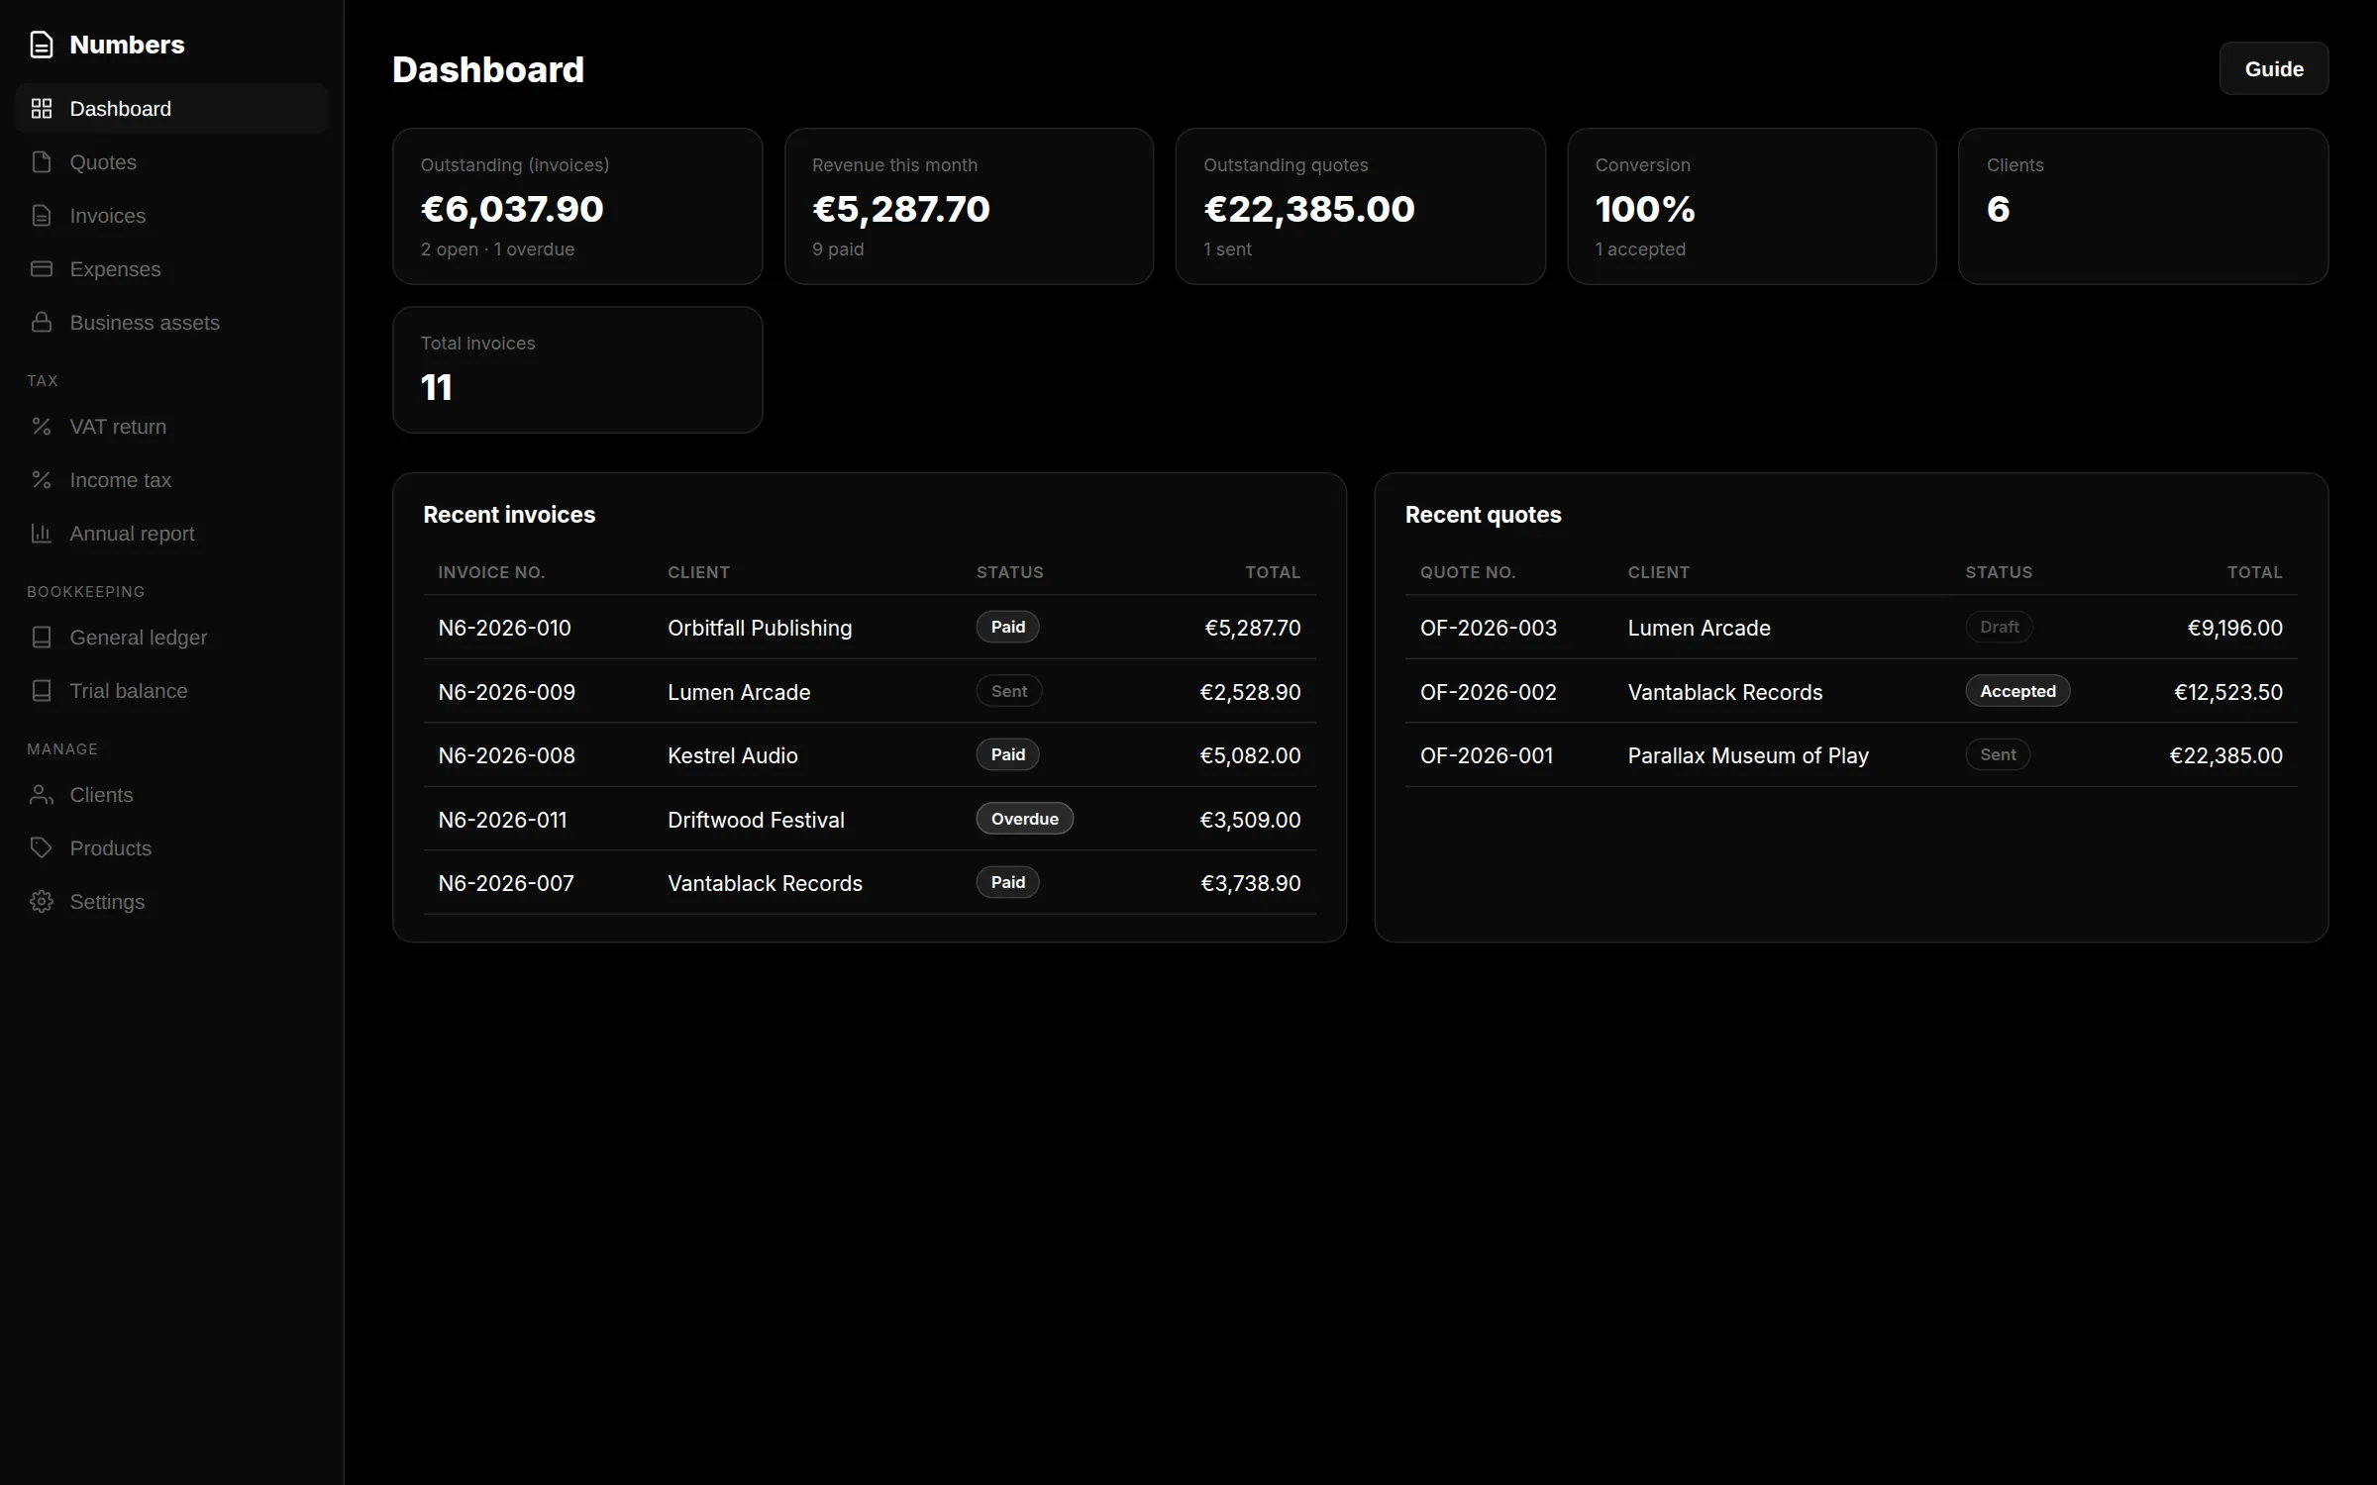This screenshot has height=1485, width=2377.
Task: Click the Expenses card icon
Action: pyautogui.click(x=42, y=269)
